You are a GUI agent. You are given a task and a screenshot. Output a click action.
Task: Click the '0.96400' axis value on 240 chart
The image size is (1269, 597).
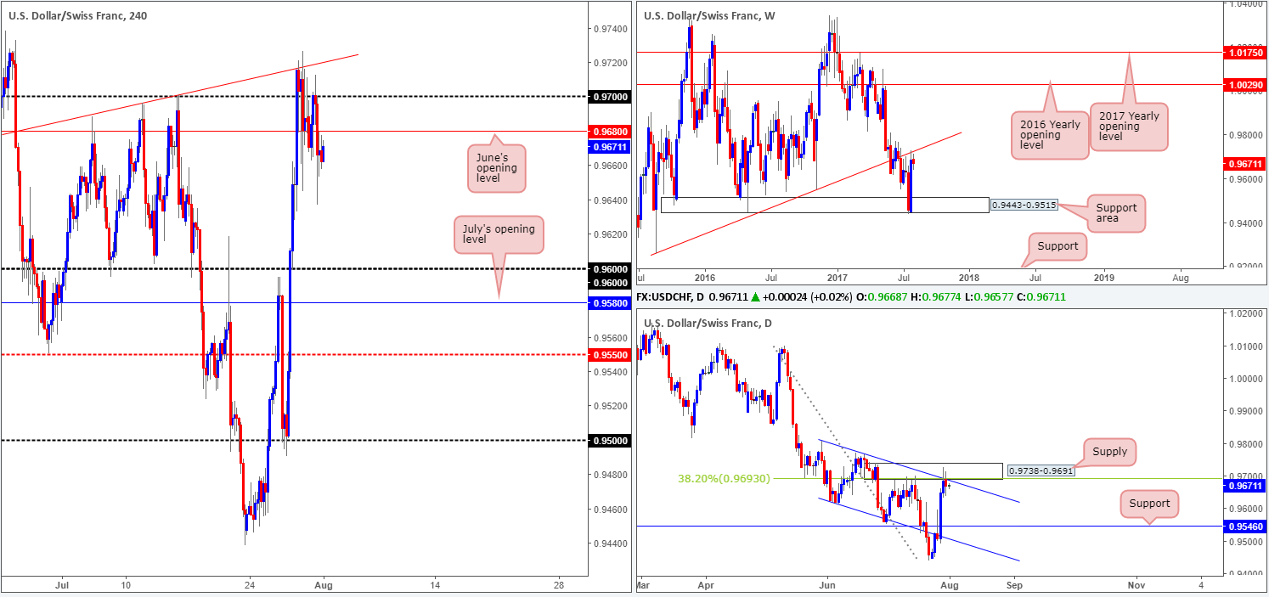[x=610, y=200]
